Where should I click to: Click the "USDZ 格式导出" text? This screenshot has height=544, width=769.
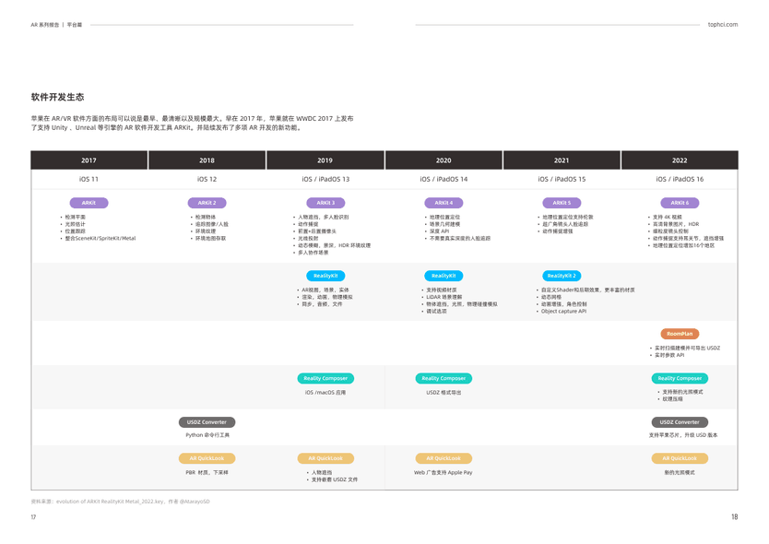(444, 393)
